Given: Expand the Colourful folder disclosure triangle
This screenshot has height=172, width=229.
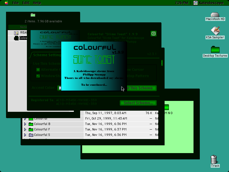Looking at the screenshot, I should pos(25,119).
